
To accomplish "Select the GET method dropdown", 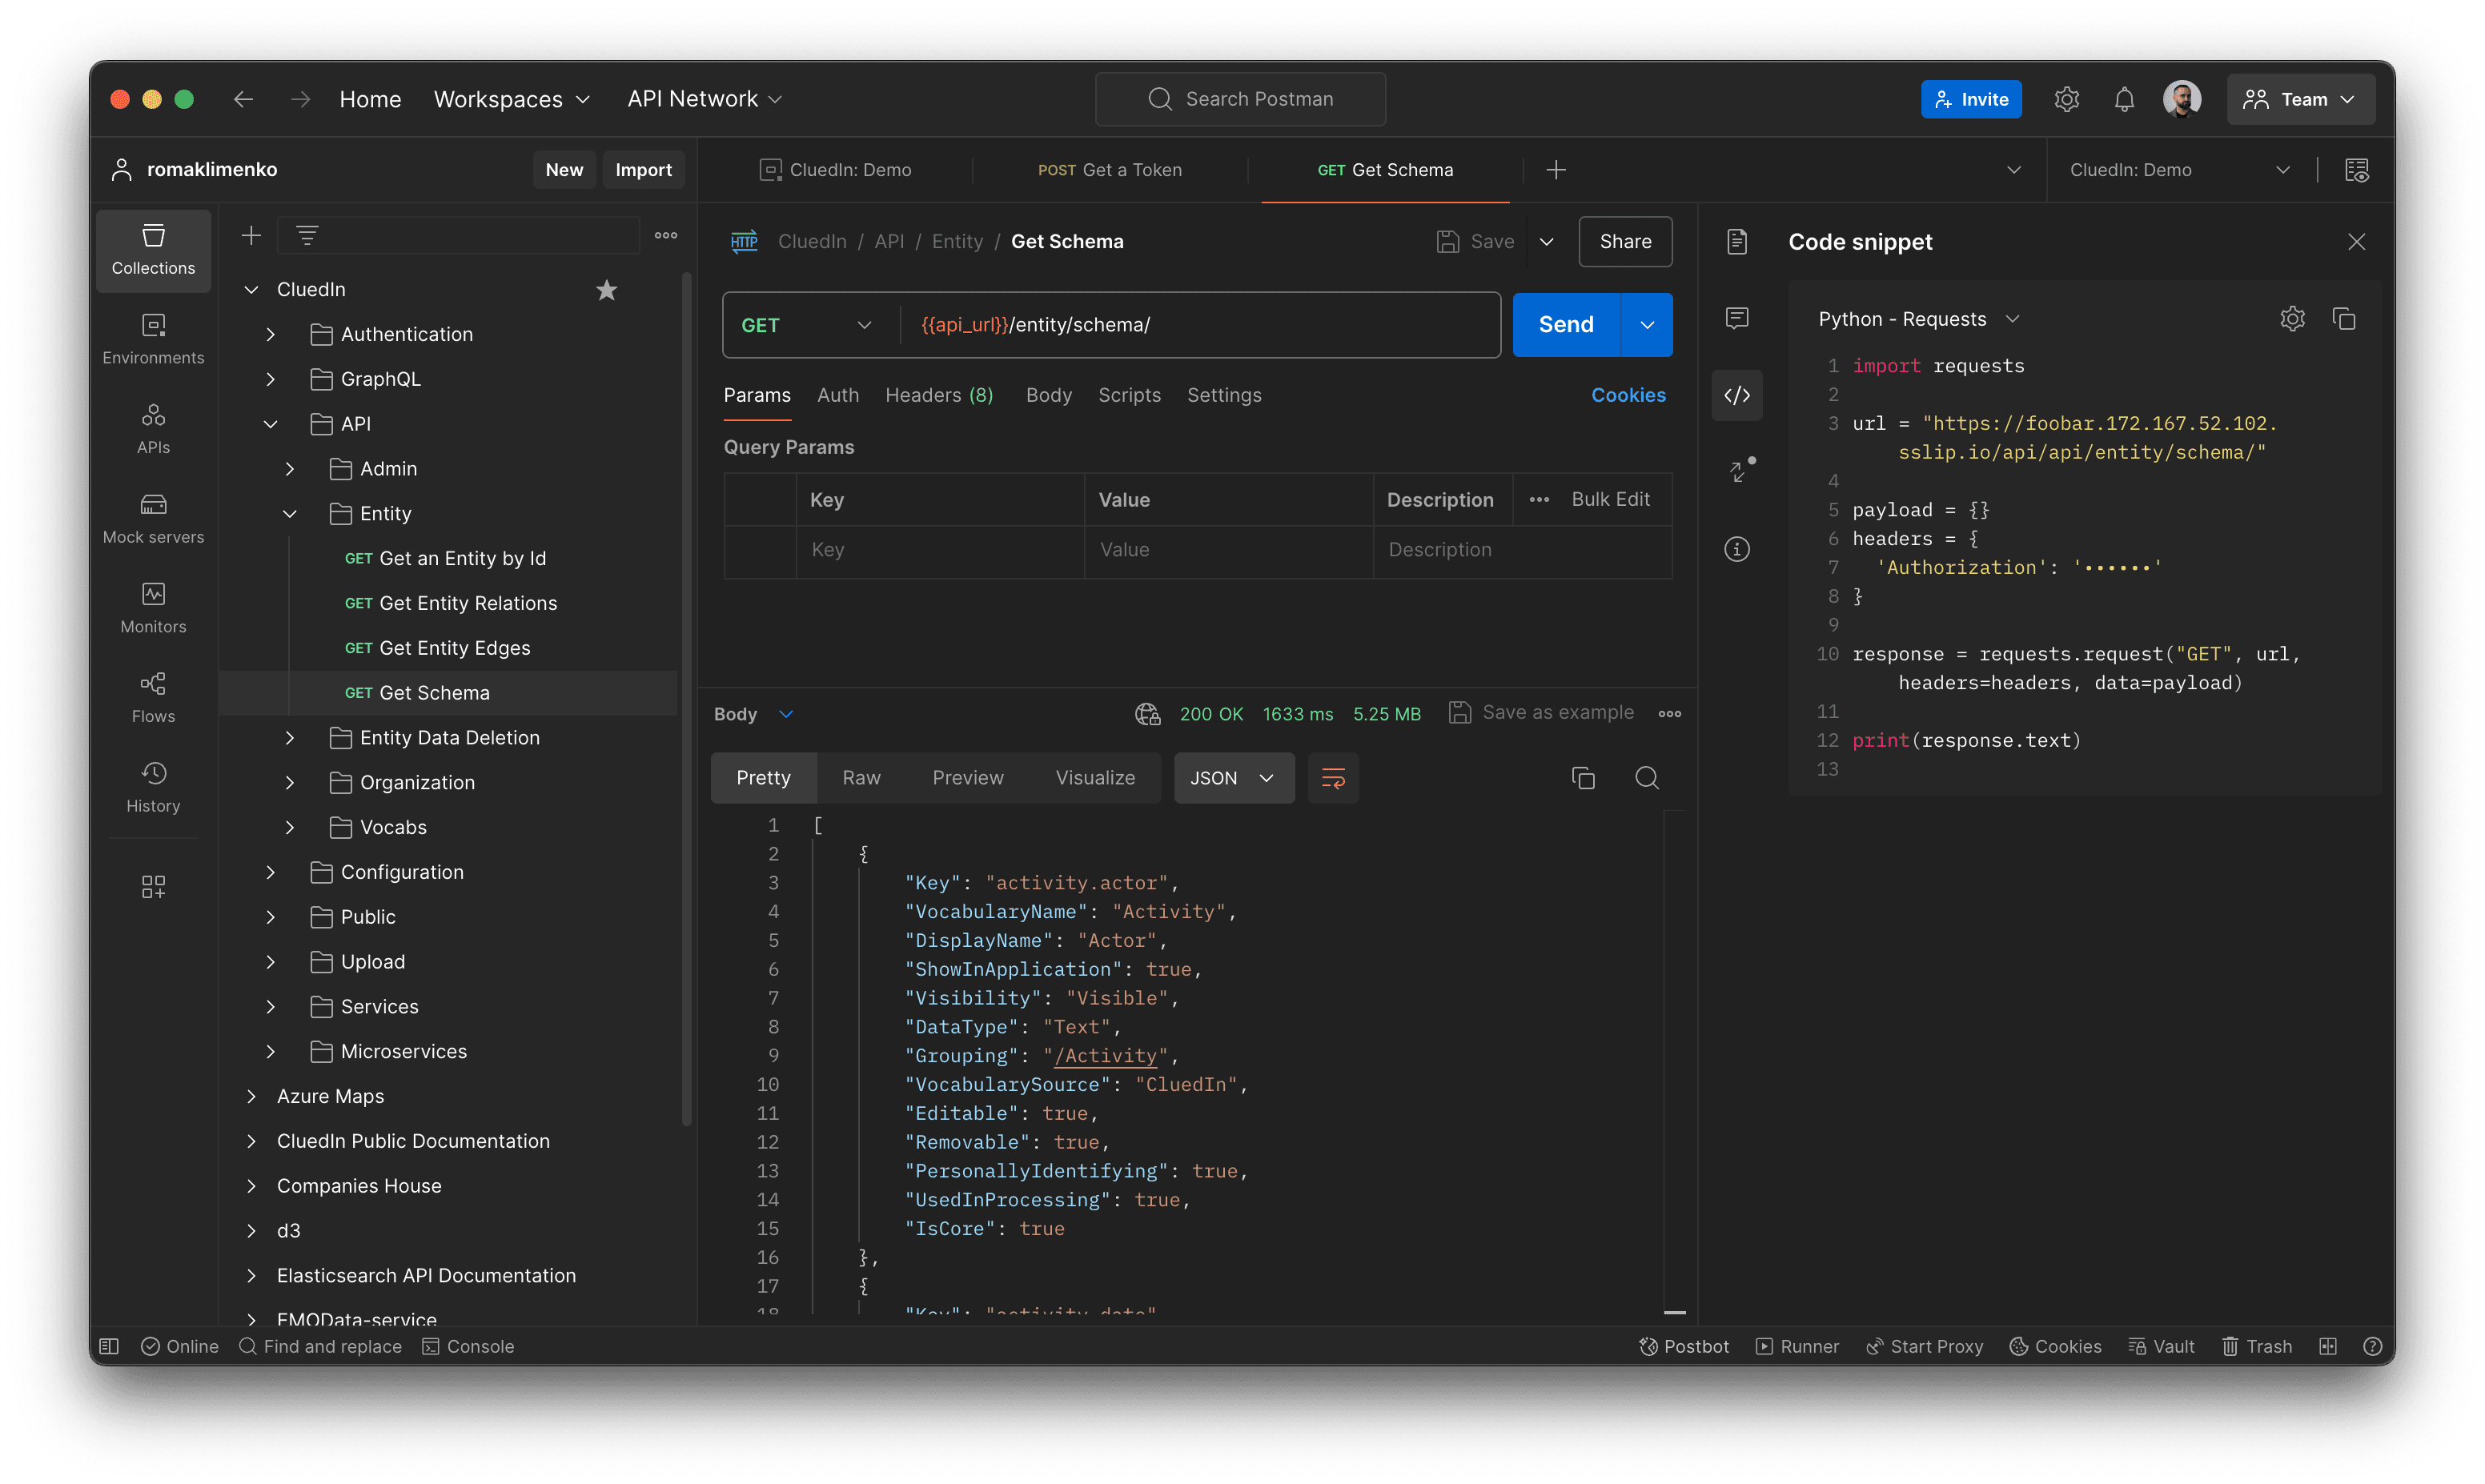I will pyautogui.click(x=804, y=325).
